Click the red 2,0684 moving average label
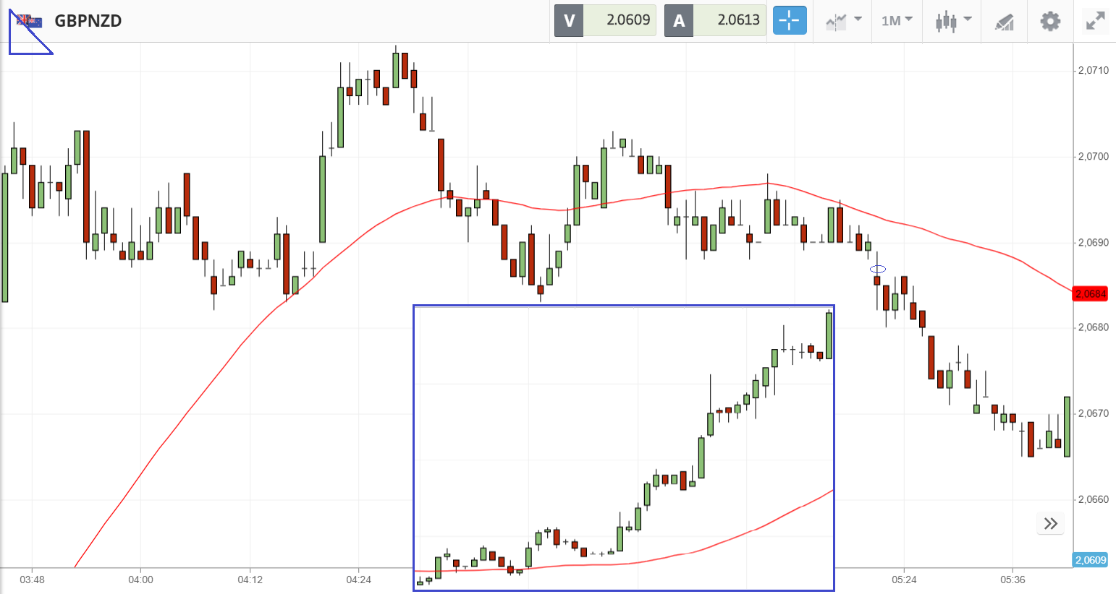 click(1091, 294)
